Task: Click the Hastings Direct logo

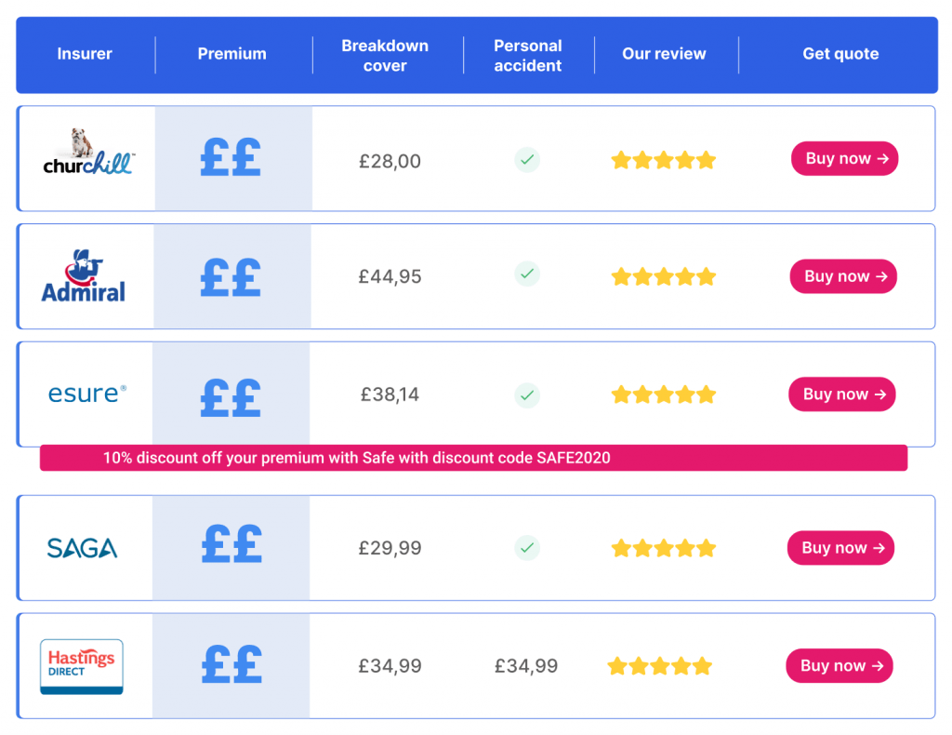Action: click(82, 666)
